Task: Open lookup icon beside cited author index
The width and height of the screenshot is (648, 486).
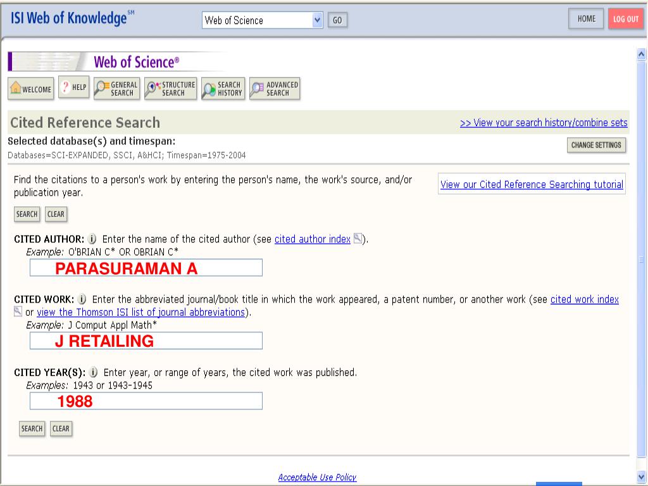Action: [x=358, y=239]
